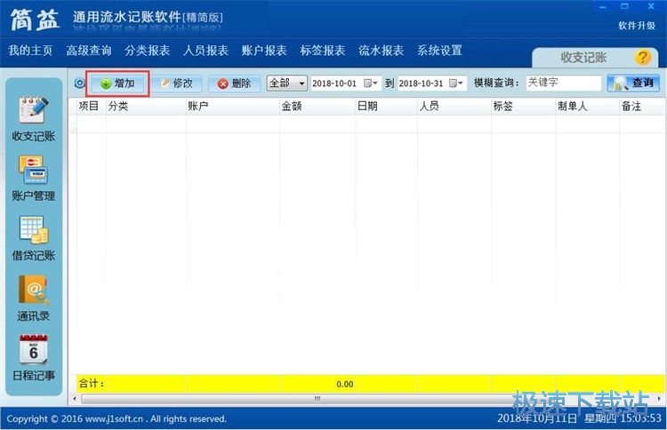
Task: Sort by 账户 column header
Action: pos(233,107)
